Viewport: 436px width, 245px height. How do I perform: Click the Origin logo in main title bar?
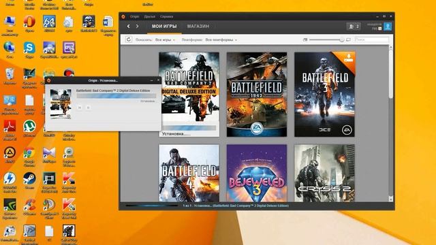click(x=123, y=16)
